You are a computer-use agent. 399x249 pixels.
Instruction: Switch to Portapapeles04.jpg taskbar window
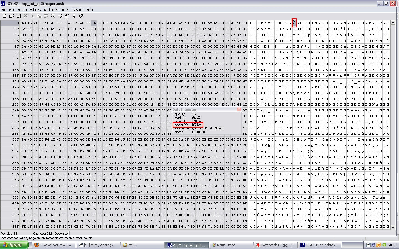tap(275, 245)
